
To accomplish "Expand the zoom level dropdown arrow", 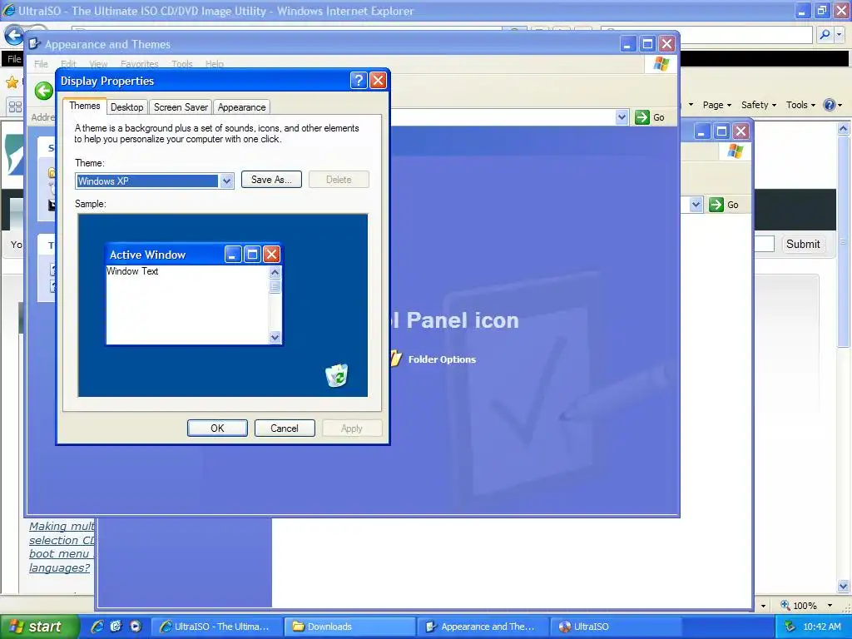I will 830,606.
